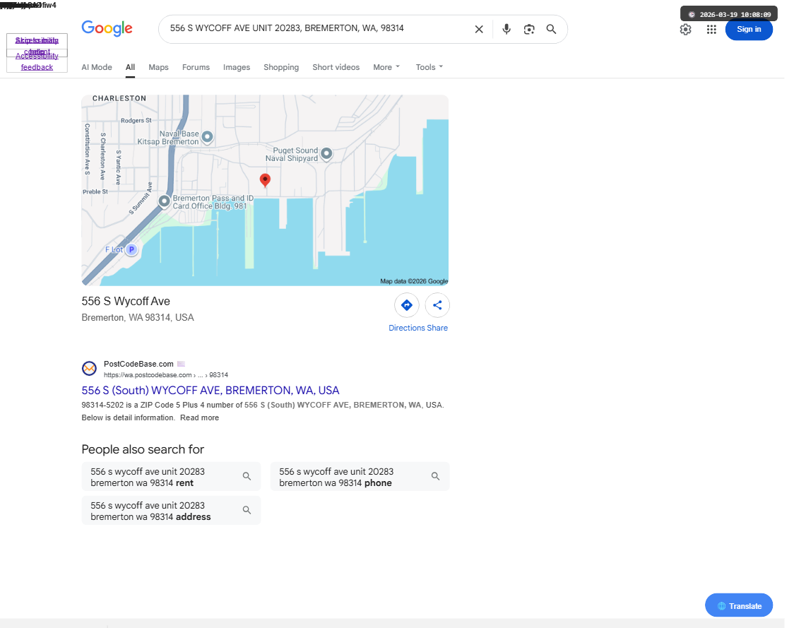Select related search ending in rent
This screenshot has height=628, width=794.
(171, 477)
